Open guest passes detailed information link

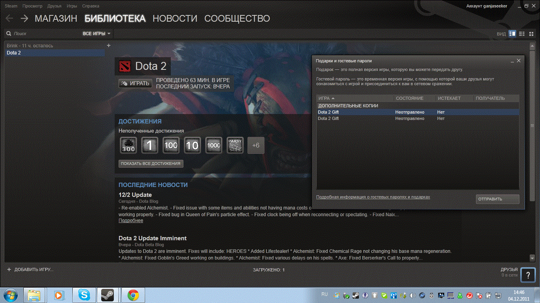pyautogui.click(x=373, y=197)
